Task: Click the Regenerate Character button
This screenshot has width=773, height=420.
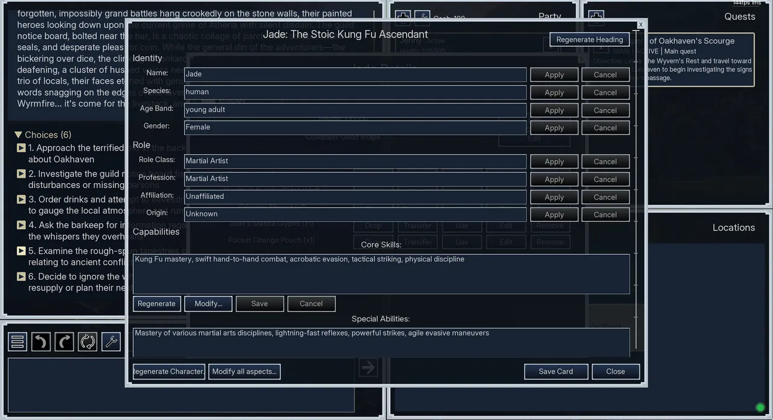Action: [x=169, y=372]
